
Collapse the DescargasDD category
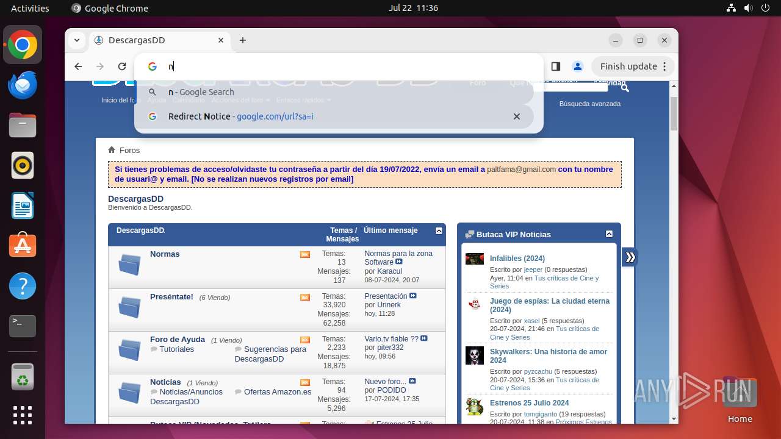coord(439,231)
